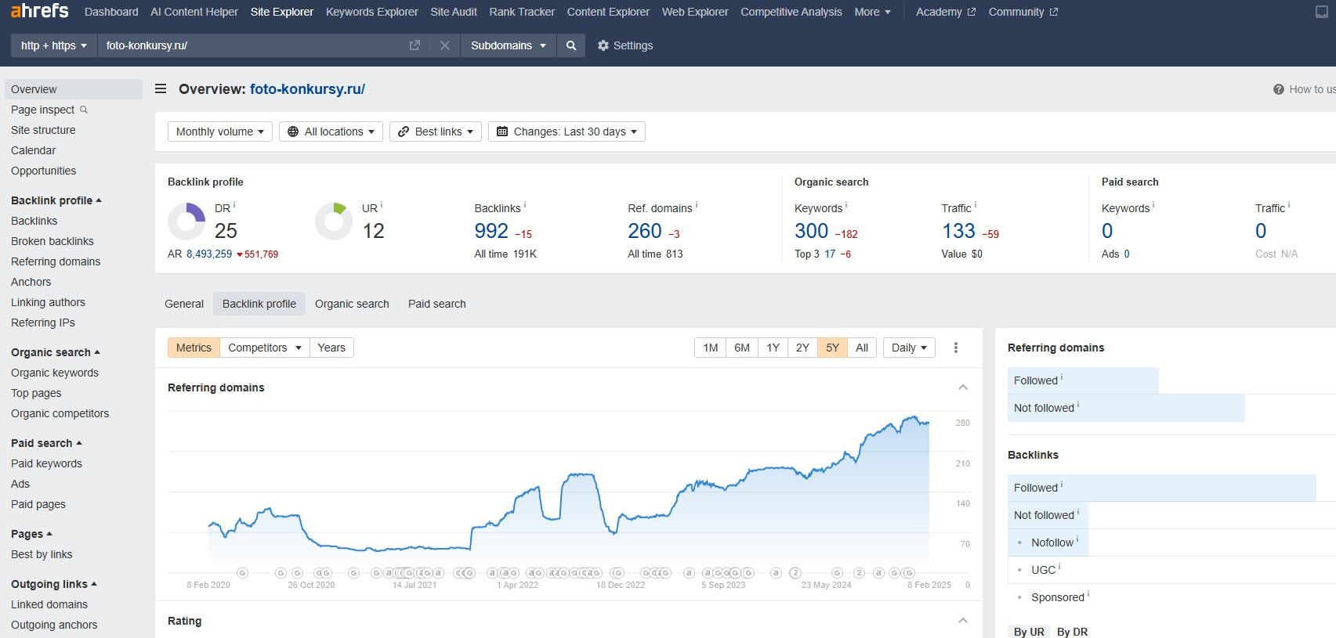Set chart range to 6M
This screenshot has width=1336, height=638.
tap(742, 348)
